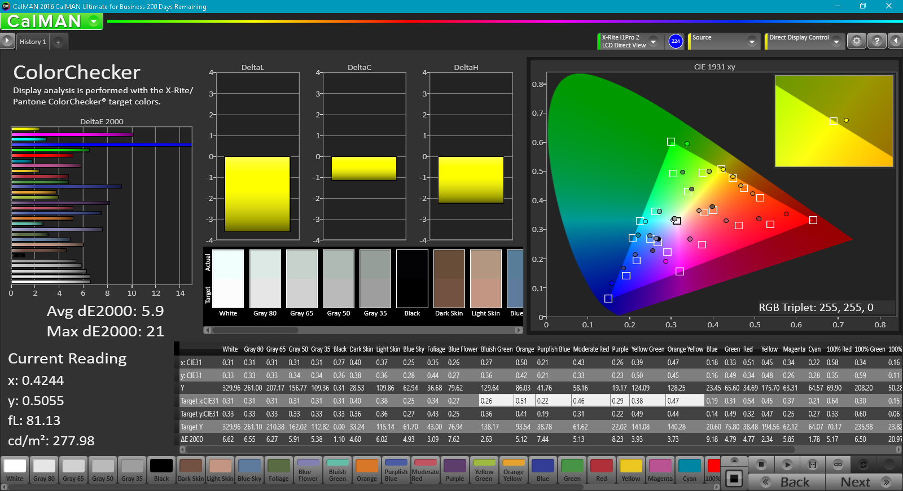Expand the Direct Display Control dropdown

[836, 41]
